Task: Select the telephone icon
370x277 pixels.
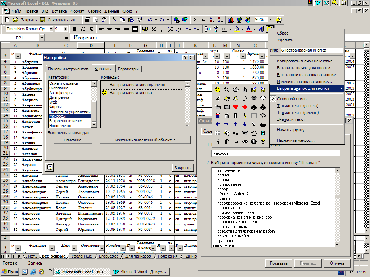Action: [254, 98]
